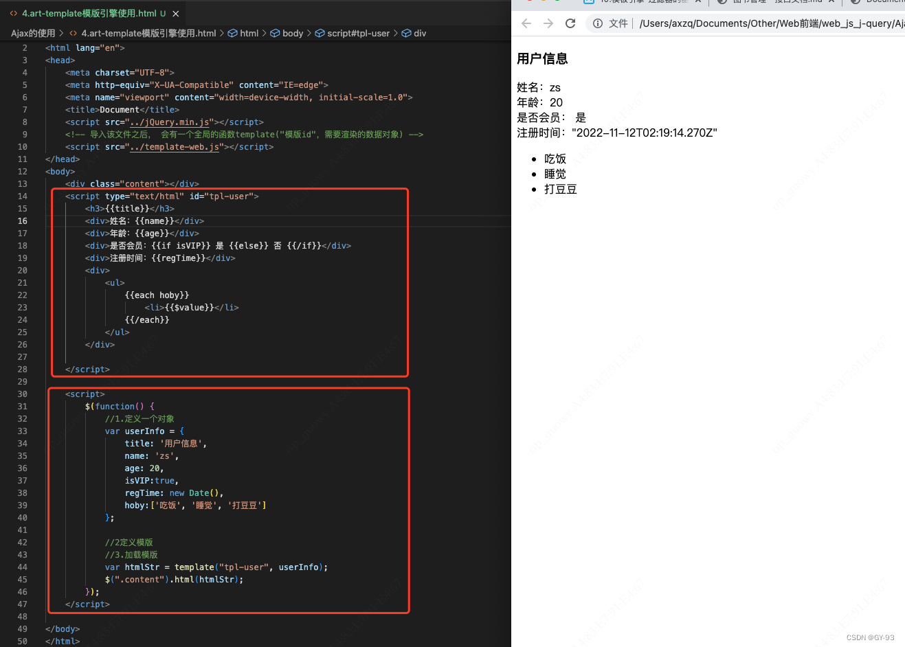
Task: Click the 年龄：20 text in browser
Action: pyautogui.click(x=540, y=102)
